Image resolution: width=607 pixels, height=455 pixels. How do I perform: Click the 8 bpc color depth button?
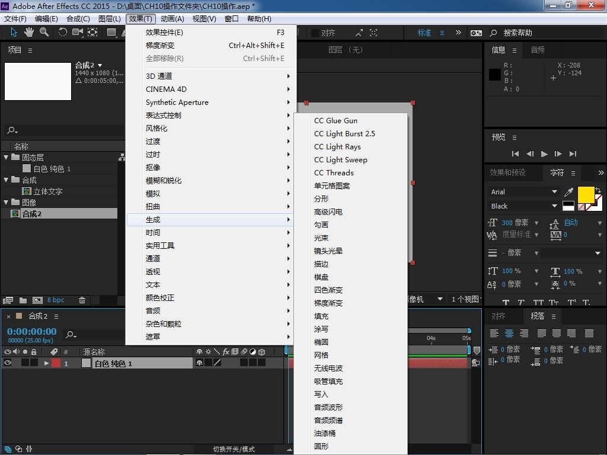point(56,300)
